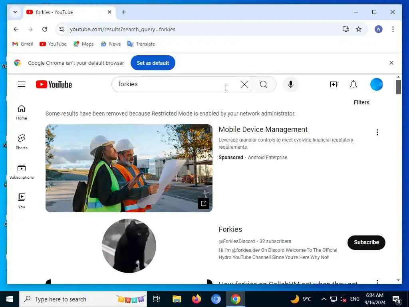Start voice search with microphone icon

pos(291,84)
